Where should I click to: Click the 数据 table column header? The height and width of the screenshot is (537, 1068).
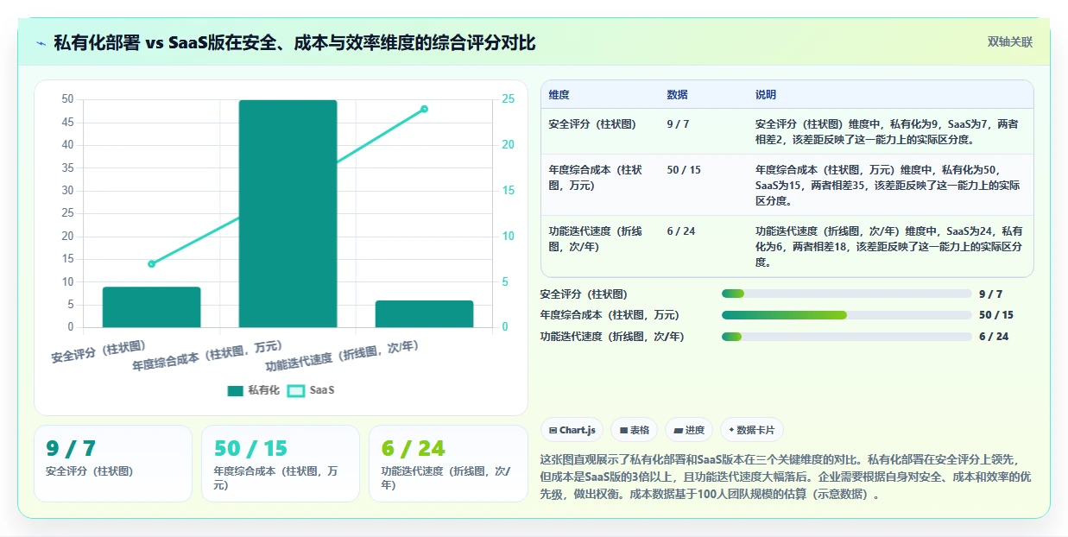(677, 95)
